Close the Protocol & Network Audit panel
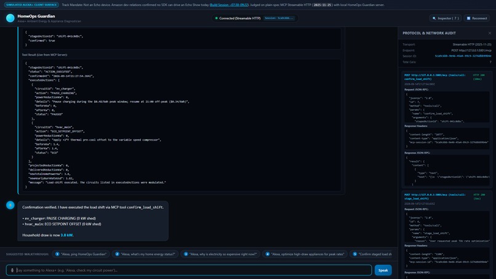Image resolution: width=496 pixels, height=279 pixels. click(x=490, y=33)
